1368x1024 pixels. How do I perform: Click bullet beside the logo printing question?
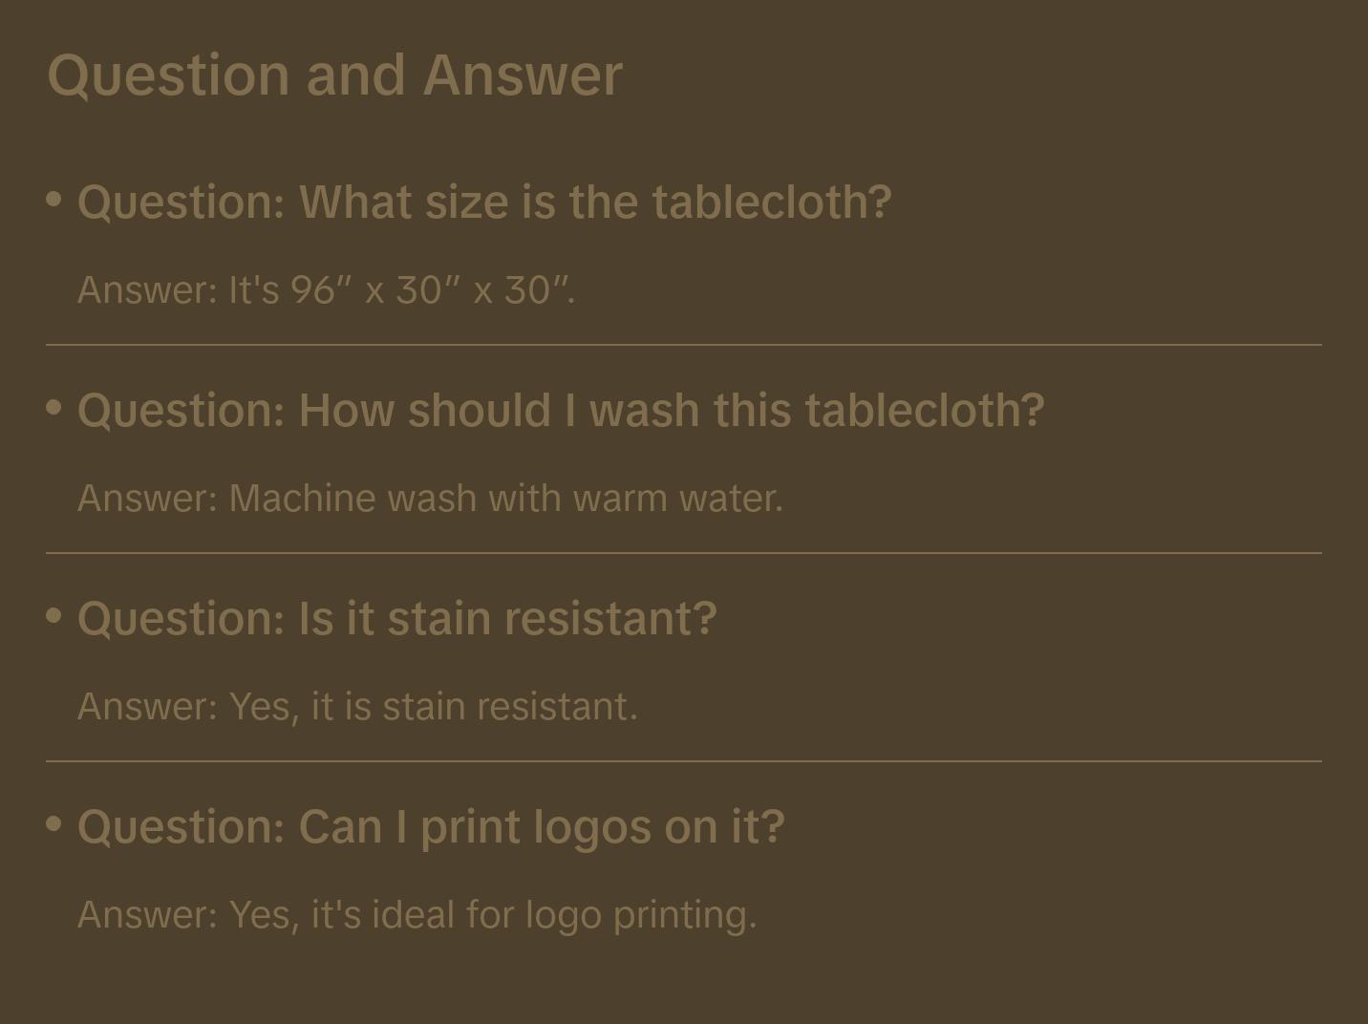tap(54, 823)
